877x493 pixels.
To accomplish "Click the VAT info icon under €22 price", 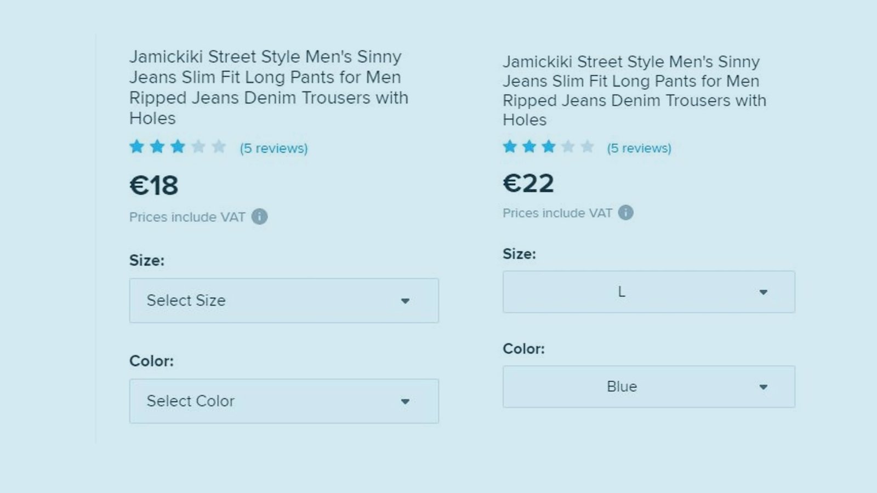I will pos(625,213).
